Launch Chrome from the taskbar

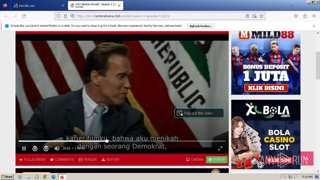coord(45,177)
